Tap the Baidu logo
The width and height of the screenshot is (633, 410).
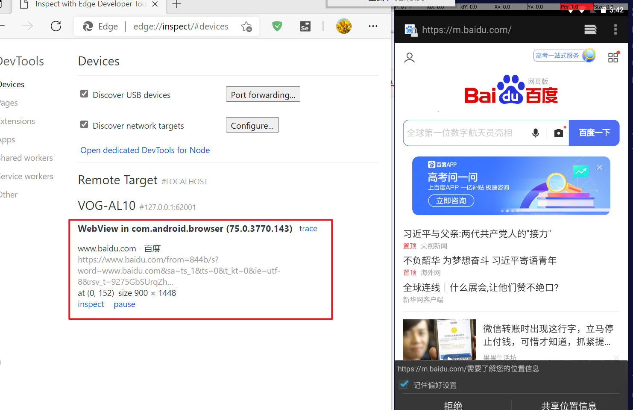[511, 90]
